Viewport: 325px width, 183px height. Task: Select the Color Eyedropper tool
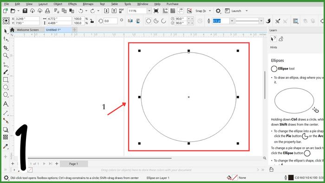pyautogui.click(x=6, y=146)
